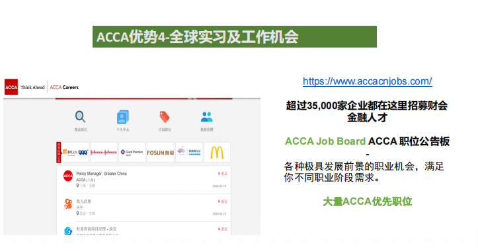Select the Johnson & Johnson logo tile
The image size is (478, 251).
coord(104,152)
